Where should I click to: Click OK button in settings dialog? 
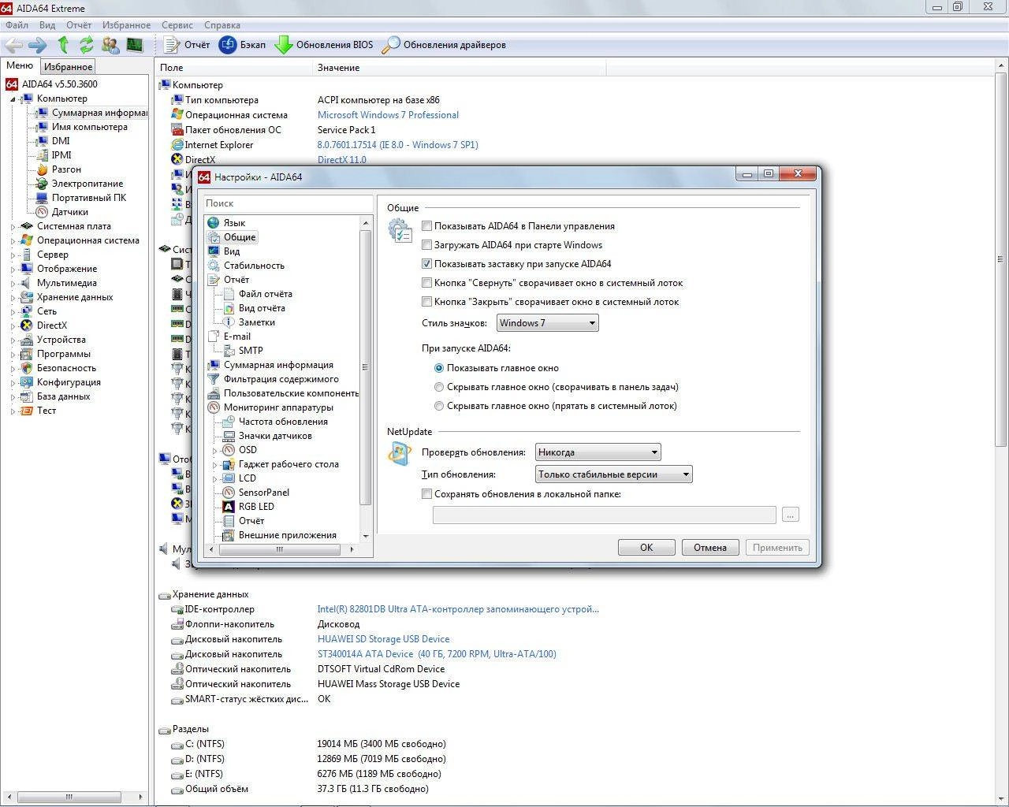tap(646, 548)
